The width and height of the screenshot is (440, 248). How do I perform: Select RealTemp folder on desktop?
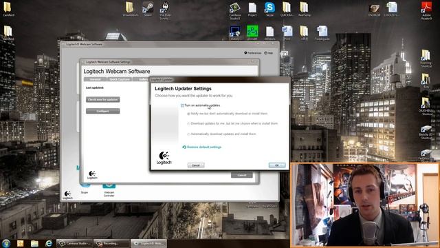pos(304,9)
